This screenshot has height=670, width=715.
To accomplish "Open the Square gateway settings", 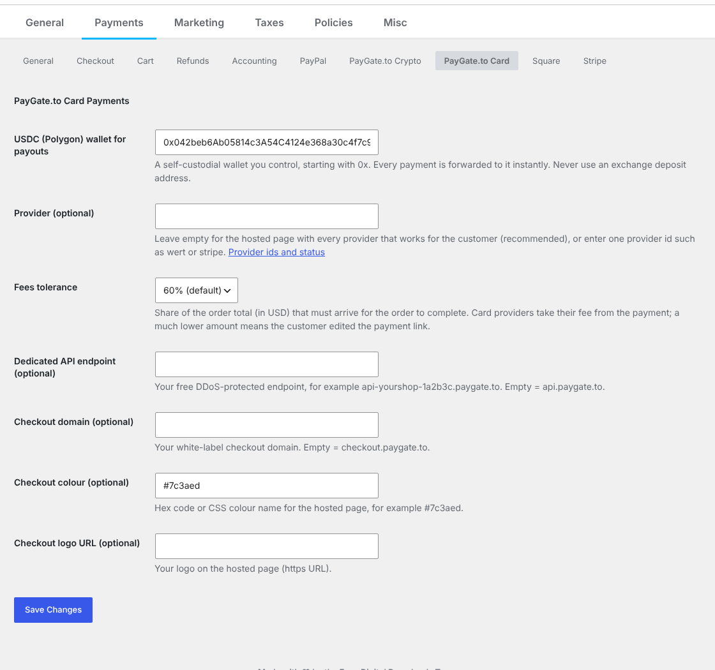I will click(546, 61).
